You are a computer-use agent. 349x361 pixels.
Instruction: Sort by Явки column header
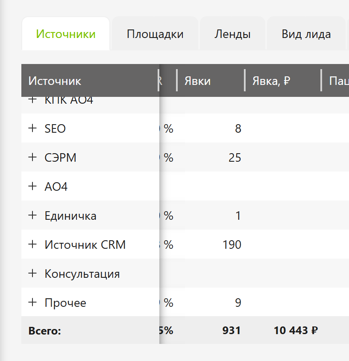coord(197,81)
